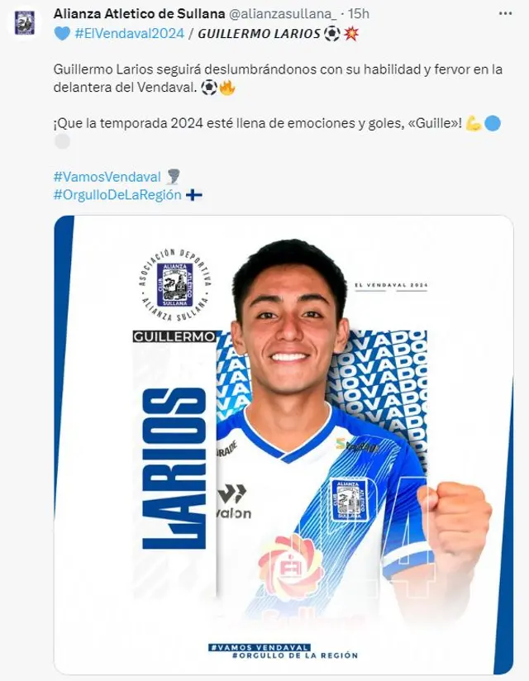Click the fire emoji after Vendaval
529x681 pixels.
[x=226, y=88]
